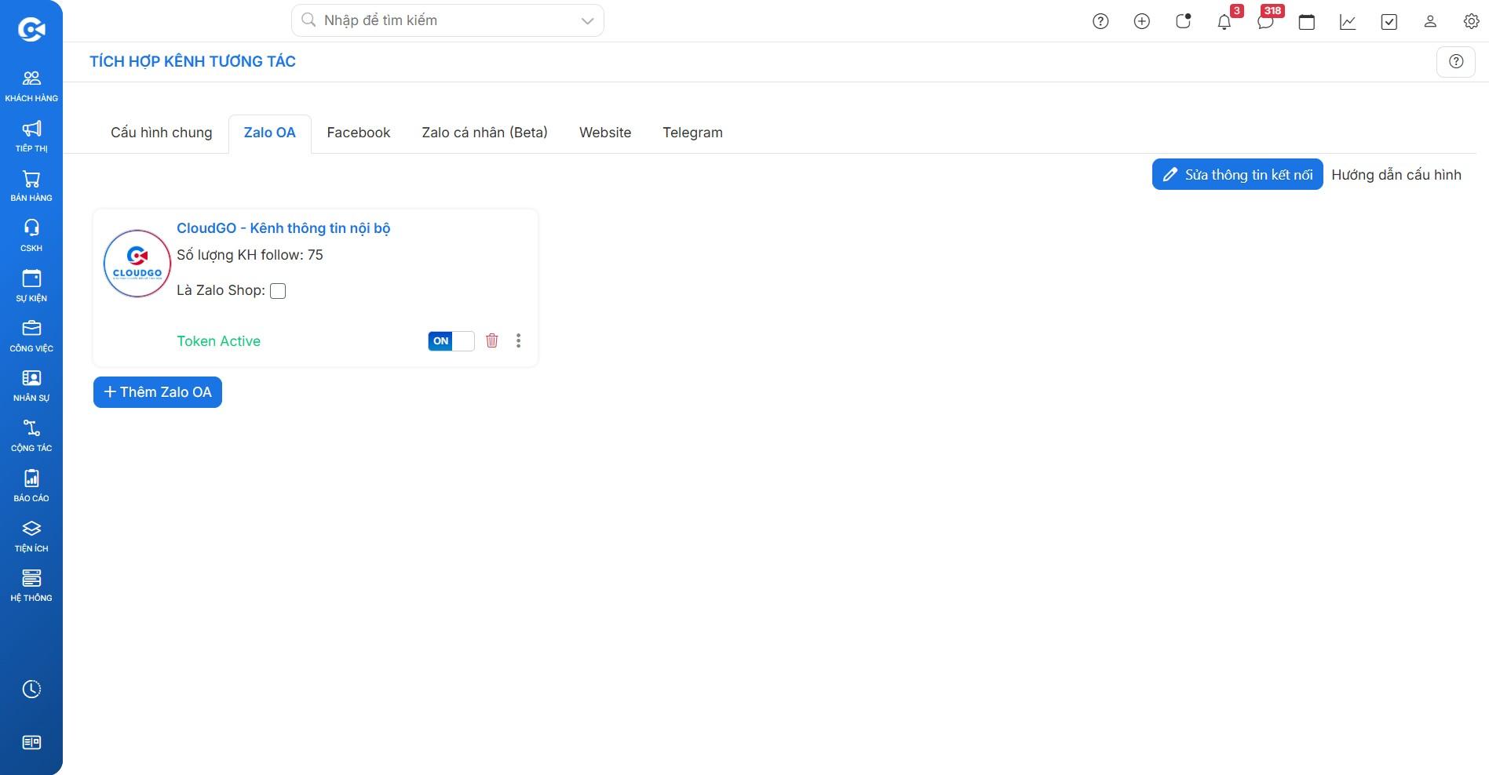
Task: Open the news panel icon in sidebar
Action: [x=31, y=743]
